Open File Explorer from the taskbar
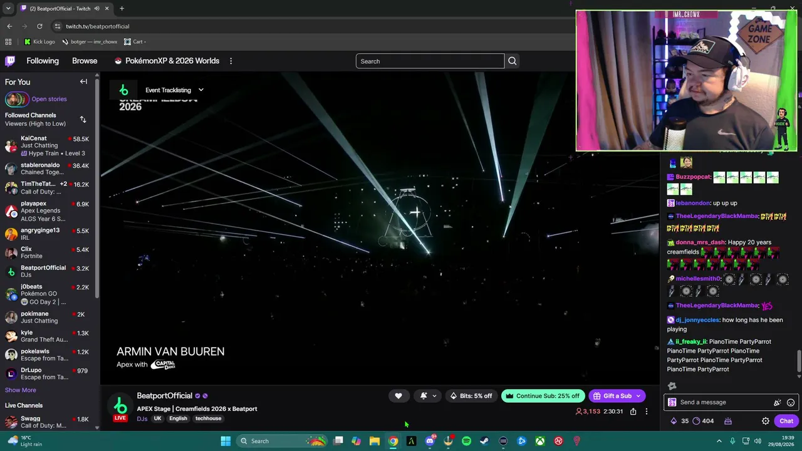 pos(374,441)
